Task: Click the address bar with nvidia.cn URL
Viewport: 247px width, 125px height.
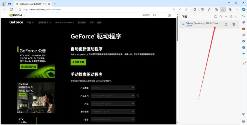Action: (x=95, y=9)
